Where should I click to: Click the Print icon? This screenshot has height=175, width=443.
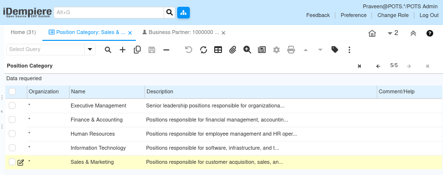click(x=291, y=50)
